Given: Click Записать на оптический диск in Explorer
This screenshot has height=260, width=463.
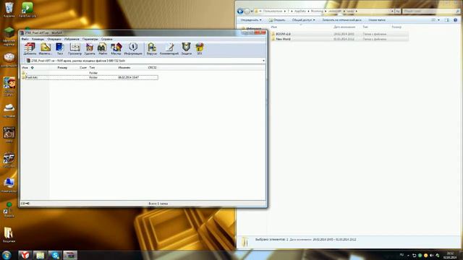Looking at the screenshot, I should pos(341,20).
